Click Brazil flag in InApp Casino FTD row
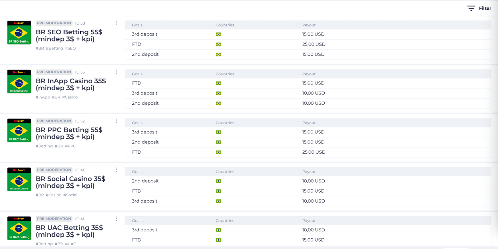The image size is (498, 249). (218, 83)
